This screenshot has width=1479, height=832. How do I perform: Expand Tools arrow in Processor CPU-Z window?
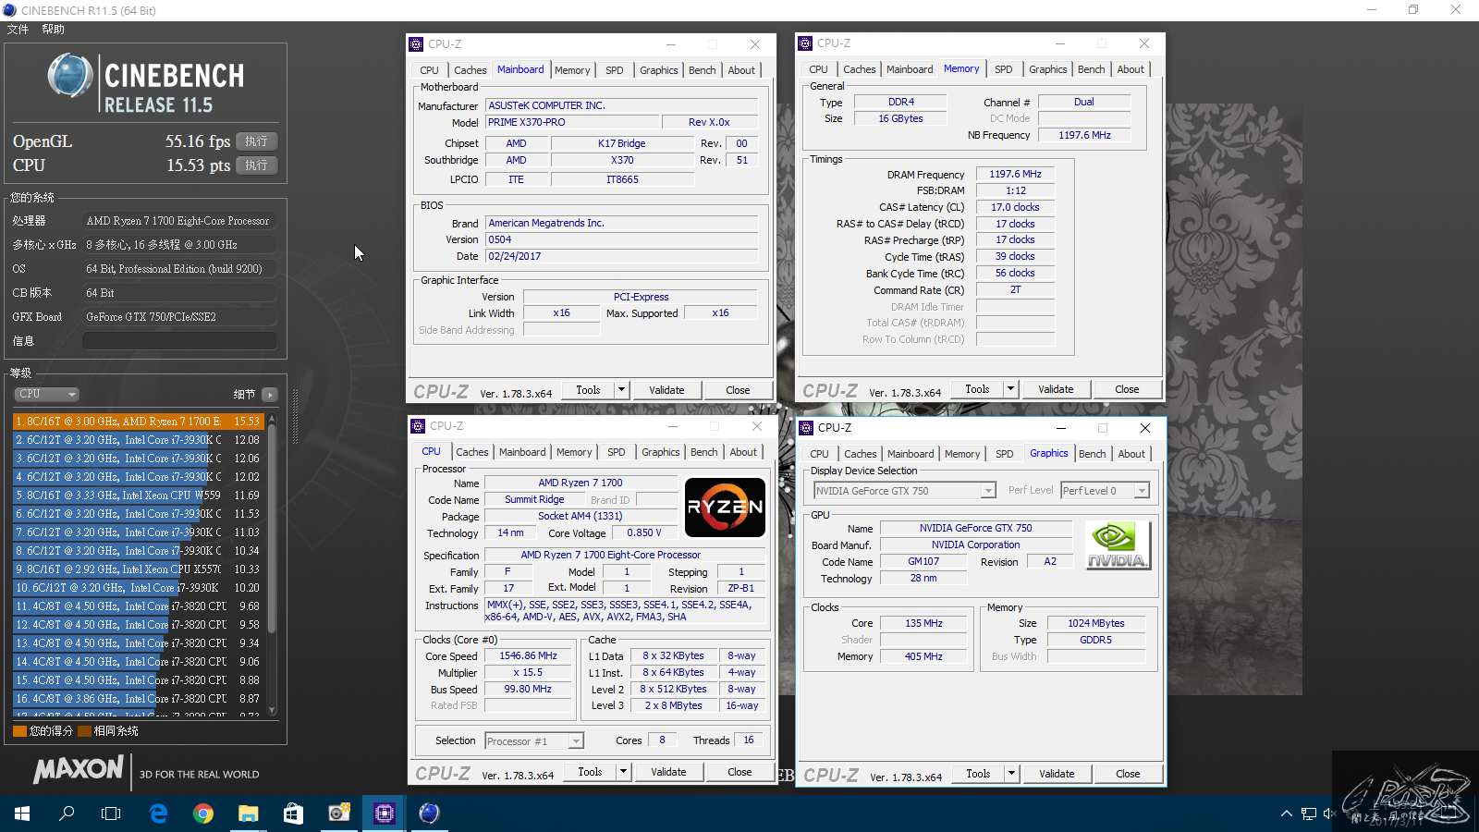pos(624,772)
